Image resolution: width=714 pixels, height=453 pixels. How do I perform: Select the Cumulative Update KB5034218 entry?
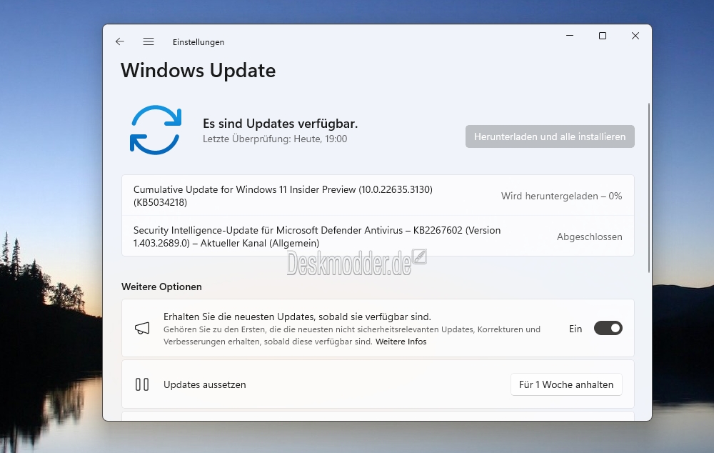click(x=378, y=196)
